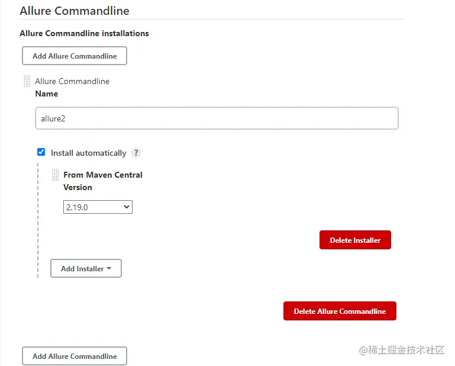The image size is (455, 366).
Task: Toggle the Install automatically checkbox
Action: click(41, 152)
